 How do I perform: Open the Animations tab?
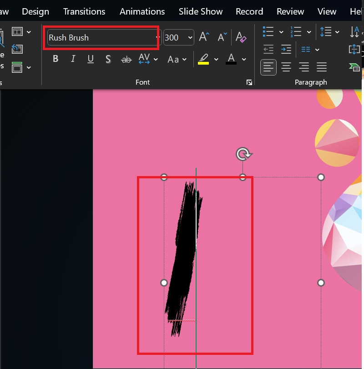pyautogui.click(x=142, y=11)
